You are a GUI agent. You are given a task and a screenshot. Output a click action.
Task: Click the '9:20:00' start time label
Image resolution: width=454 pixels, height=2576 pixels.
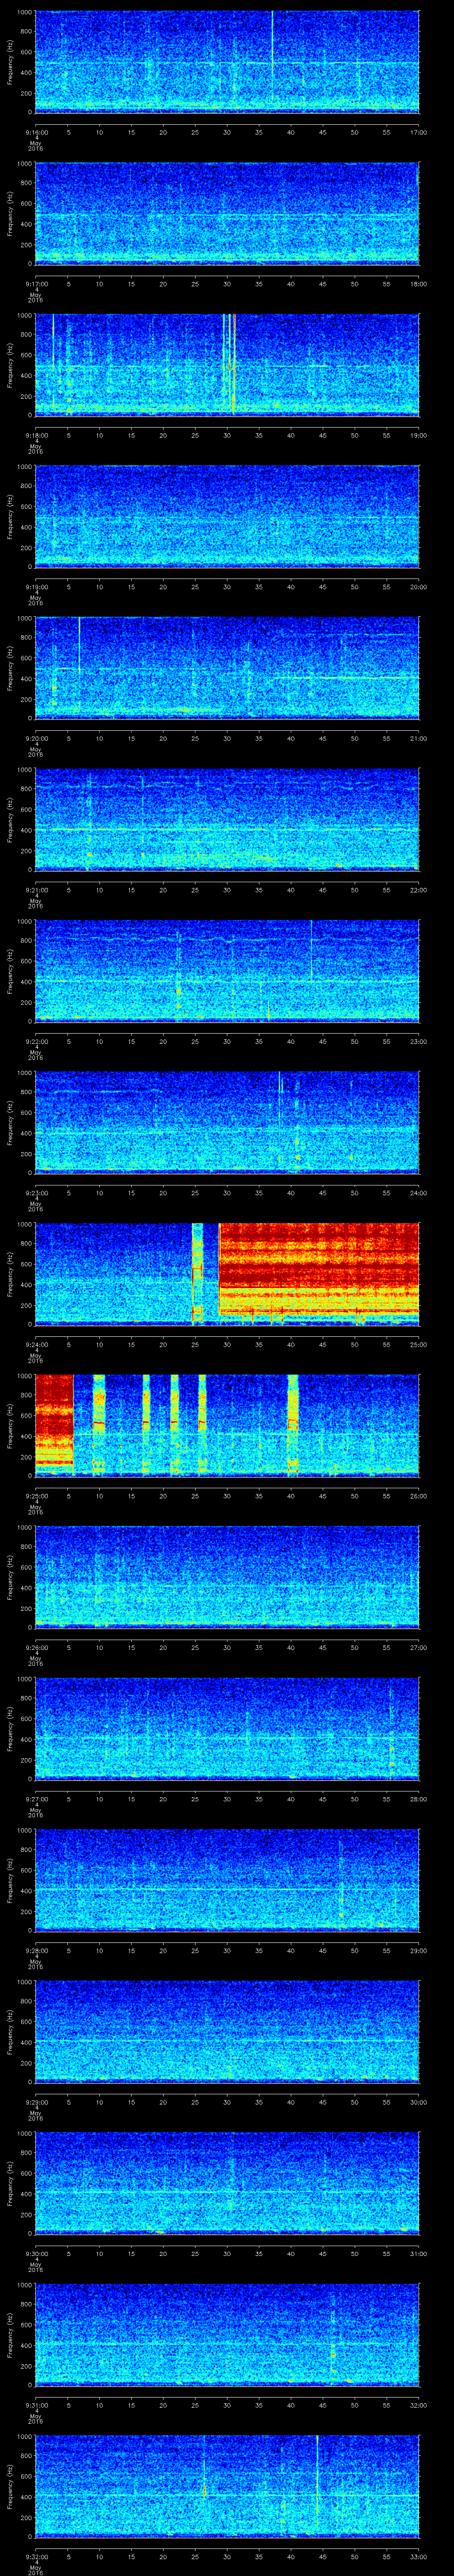[x=36, y=738]
